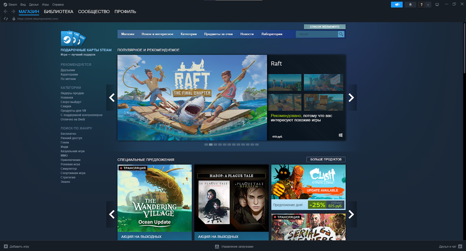Open Управление загрузками downloads

(234, 246)
